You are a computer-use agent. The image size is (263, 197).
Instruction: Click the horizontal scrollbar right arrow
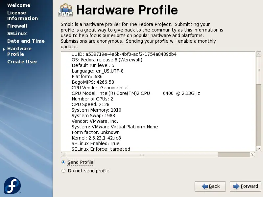pos(252,155)
